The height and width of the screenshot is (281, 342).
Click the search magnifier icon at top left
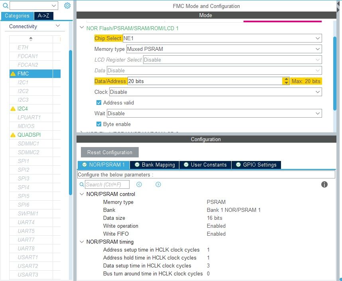pyautogui.click(x=6, y=6)
